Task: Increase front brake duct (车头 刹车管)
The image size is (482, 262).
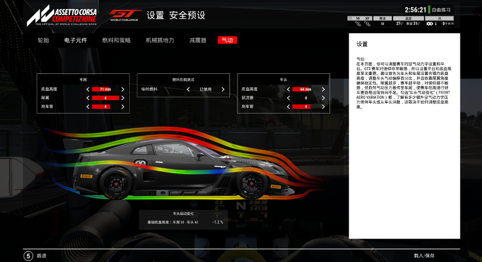Action: (x=323, y=107)
